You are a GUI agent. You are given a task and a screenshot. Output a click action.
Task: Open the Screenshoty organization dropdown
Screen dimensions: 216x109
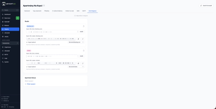[10, 43]
